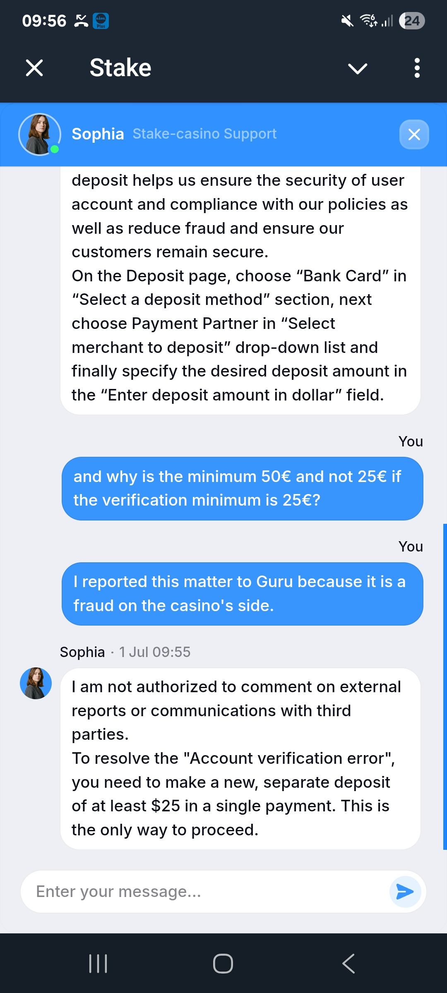
Task: Open the three-dot overflow menu
Action: (417, 68)
